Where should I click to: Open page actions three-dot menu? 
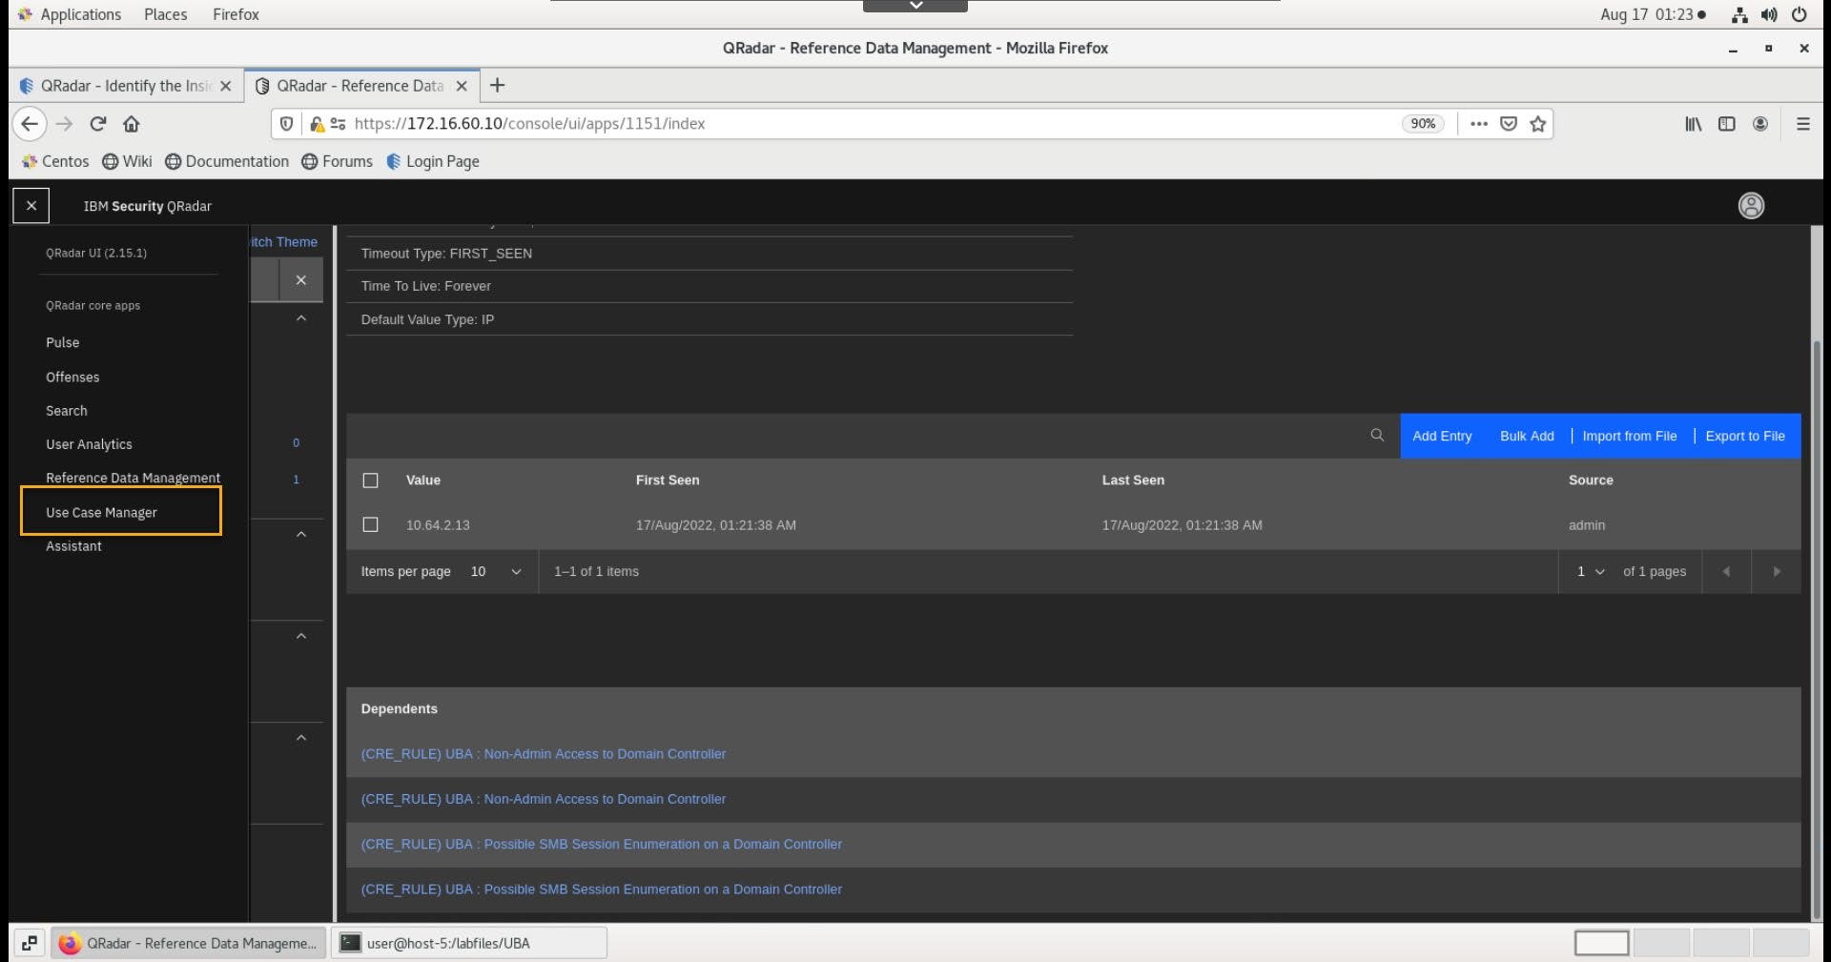point(1479,124)
